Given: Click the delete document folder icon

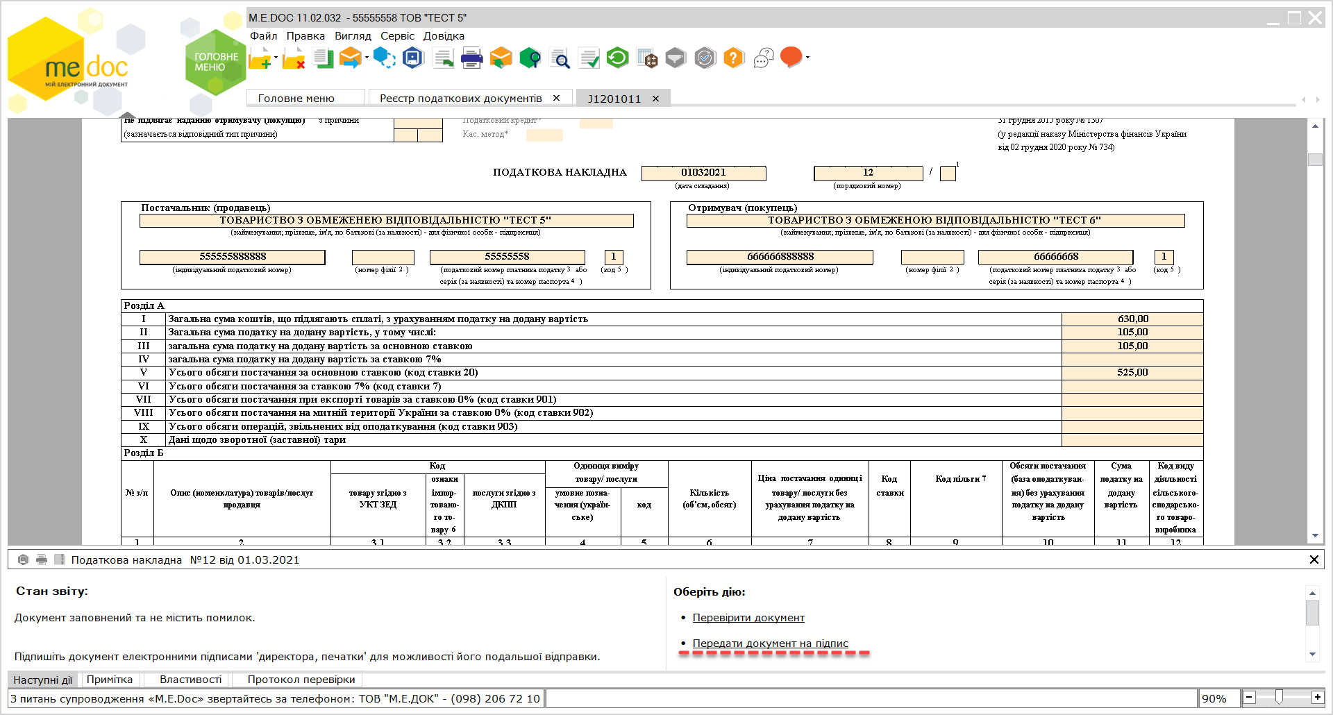Looking at the screenshot, I should 294,58.
